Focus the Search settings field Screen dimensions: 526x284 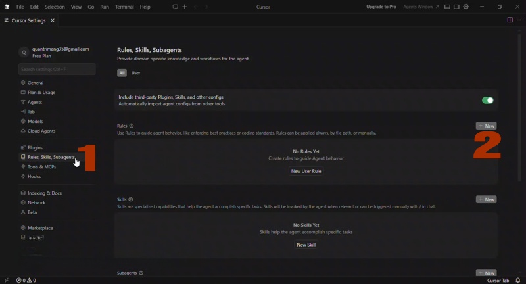57,69
